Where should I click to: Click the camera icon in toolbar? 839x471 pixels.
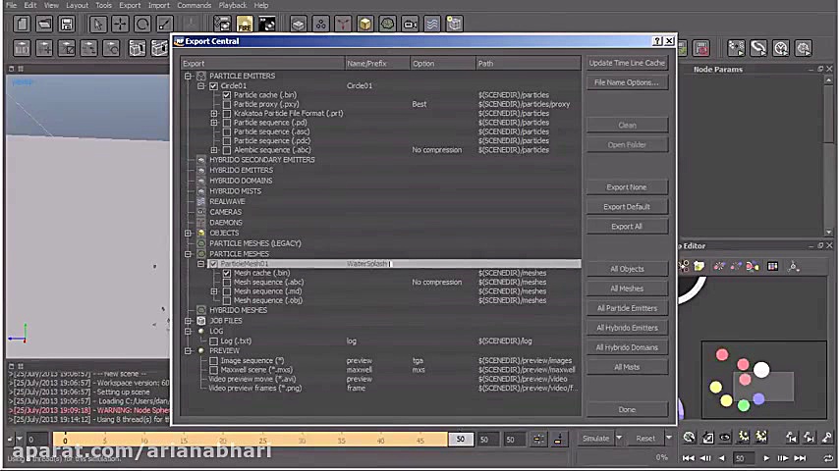[410, 25]
